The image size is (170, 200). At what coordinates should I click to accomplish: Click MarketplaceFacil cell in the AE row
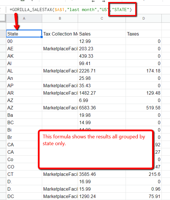tap(60, 49)
